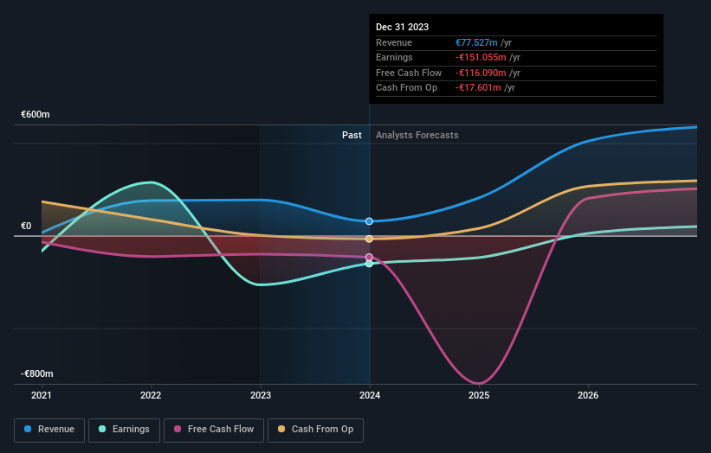Click the 'Dec 31 2023' tooltip date

pyautogui.click(x=402, y=27)
